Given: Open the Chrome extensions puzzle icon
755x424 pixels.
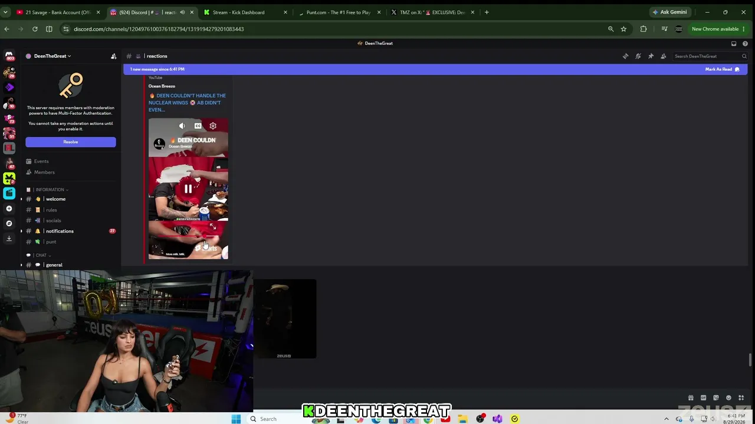Looking at the screenshot, I should tap(644, 29).
